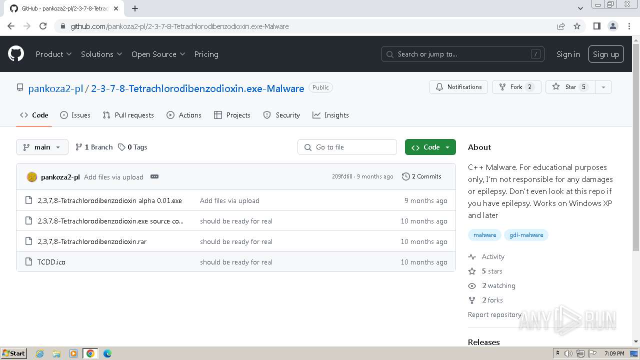
Task: Open the green Code dropdown button
Action: pos(430,147)
